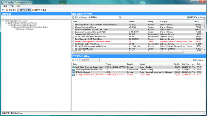Image resolution: width=207 pixels, height=116 pixels.
Task: Click the HP SoftPaq Download Manager title bar icon
Action: (2, 2)
